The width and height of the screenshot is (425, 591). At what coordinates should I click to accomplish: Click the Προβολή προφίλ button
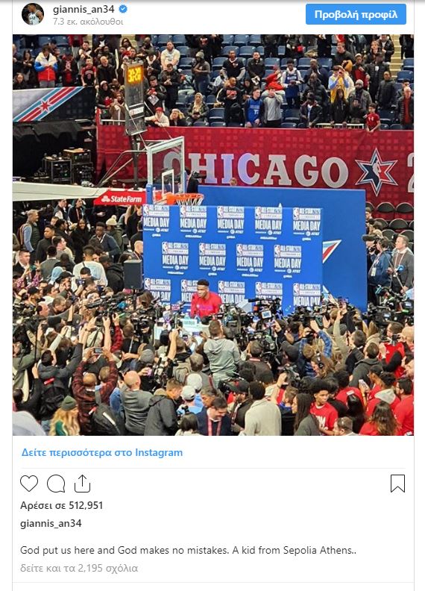point(356,14)
